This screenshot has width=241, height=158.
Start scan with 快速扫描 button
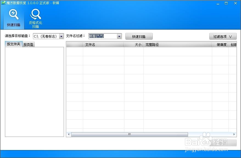click(139, 36)
